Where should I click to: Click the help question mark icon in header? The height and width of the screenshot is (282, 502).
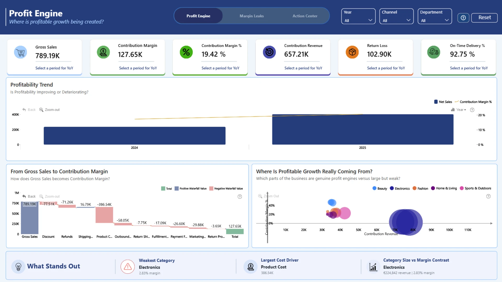[463, 18]
